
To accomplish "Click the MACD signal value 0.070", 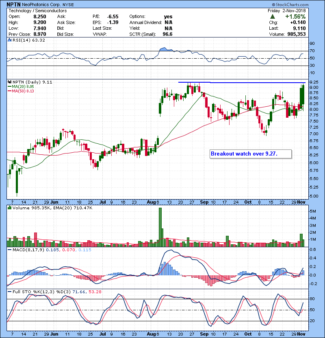I will pos(69,250).
